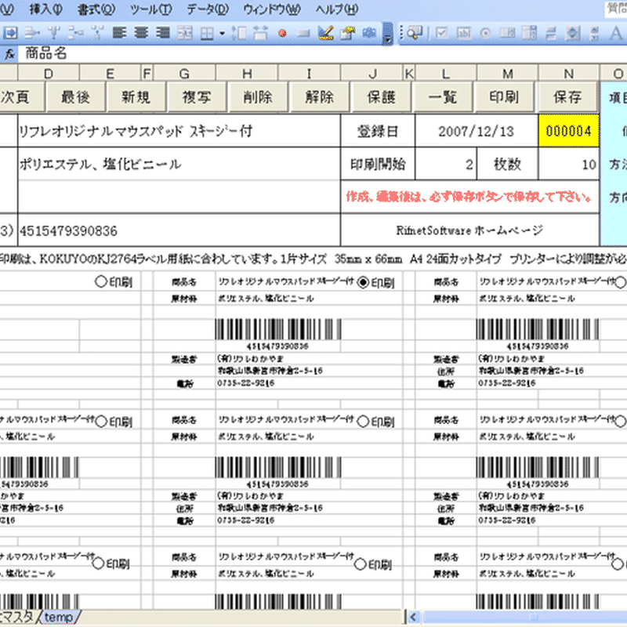Click the ポリエステル、塩化ビニール cell
This screenshot has width=627, height=627.
coord(179,164)
